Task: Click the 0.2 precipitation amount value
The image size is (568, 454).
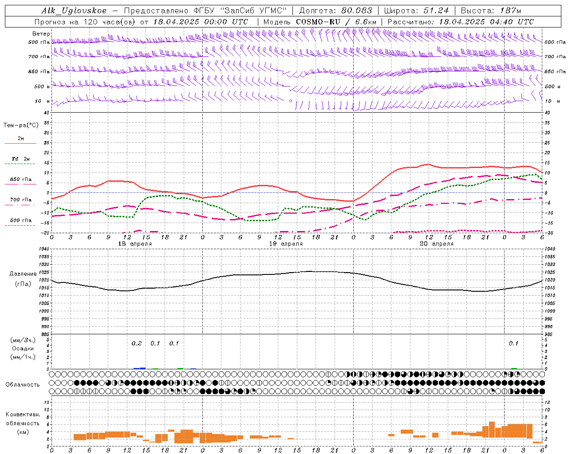Action: [x=137, y=343]
